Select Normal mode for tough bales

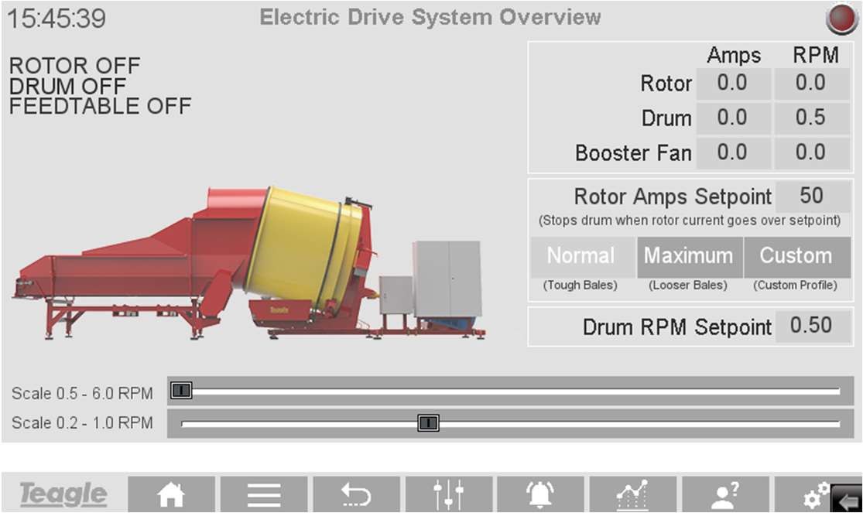pyautogui.click(x=581, y=256)
